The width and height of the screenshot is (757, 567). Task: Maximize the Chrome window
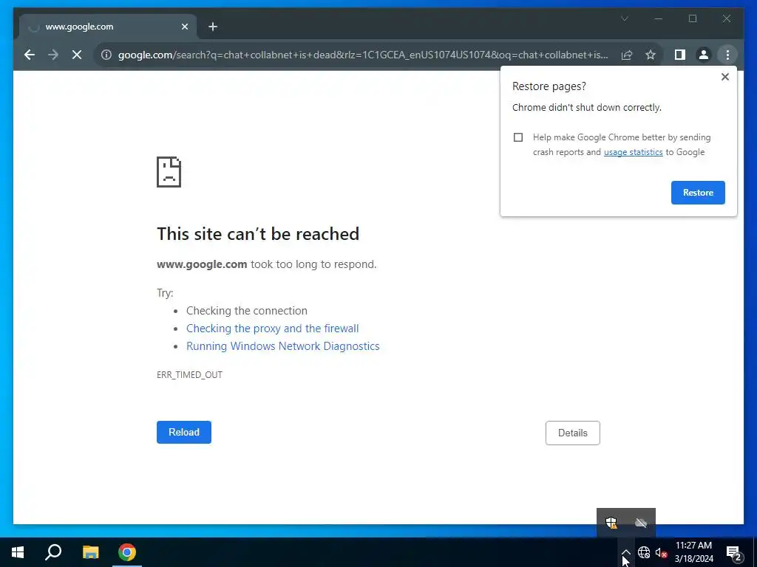coord(692,18)
